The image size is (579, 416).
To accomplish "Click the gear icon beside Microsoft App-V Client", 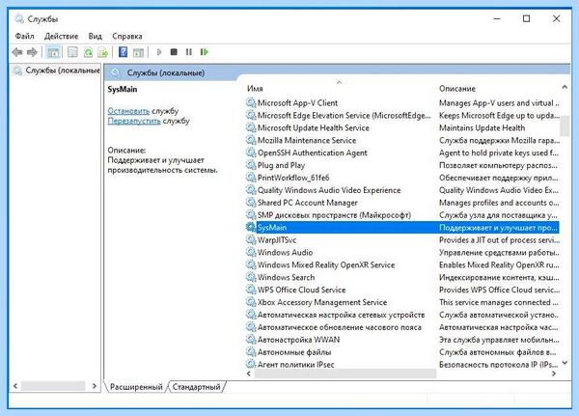I will (x=251, y=102).
